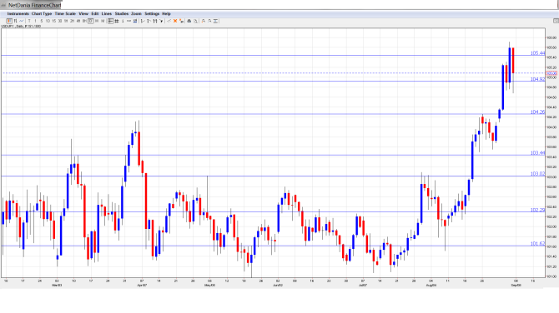
Task: Switch to 4H time scale
Action: click(x=78, y=21)
